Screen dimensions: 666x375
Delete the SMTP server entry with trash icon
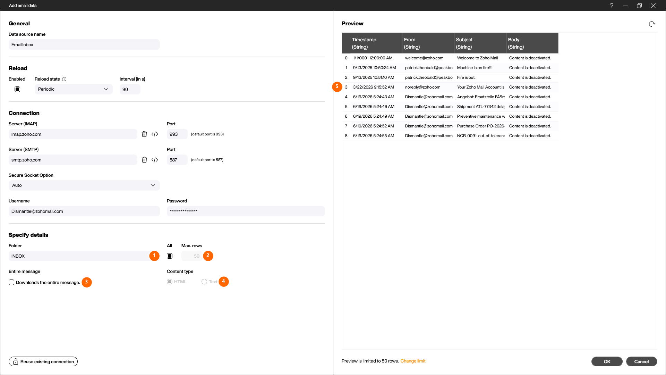pyautogui.click(x=144, y=160)
